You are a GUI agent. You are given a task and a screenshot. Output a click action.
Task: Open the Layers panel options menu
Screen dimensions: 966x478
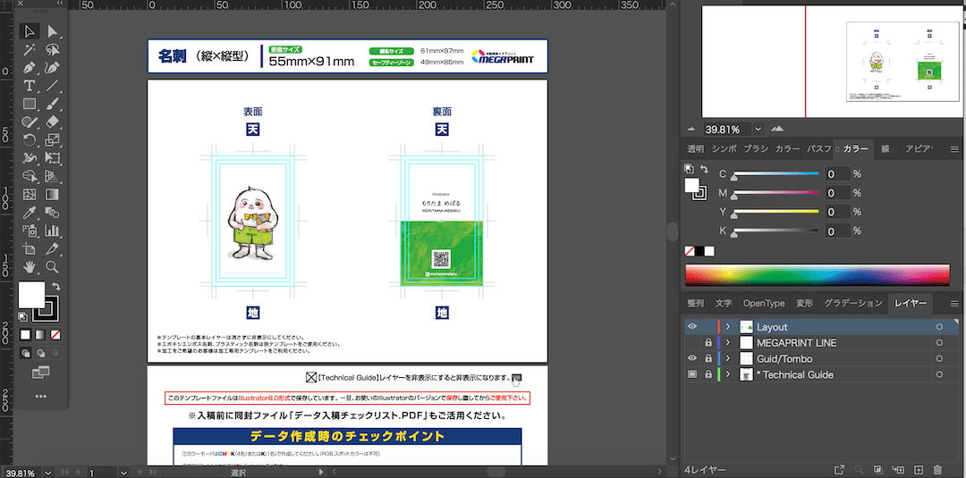pos(953,304)
